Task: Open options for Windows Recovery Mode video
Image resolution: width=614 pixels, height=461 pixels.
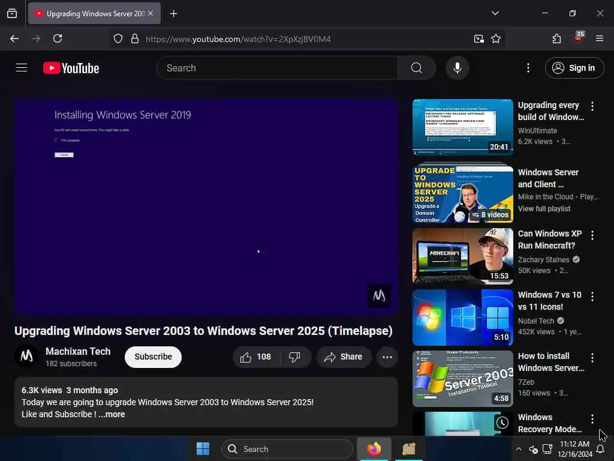Action: pos(592,419)
